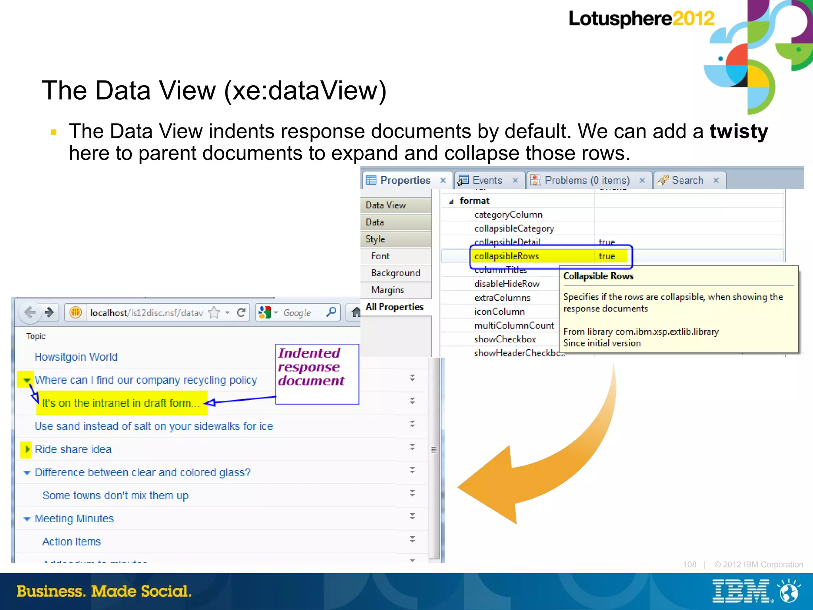The image size is (813, 610).
Task: Click the site identity icon beside localhost
Action: [76, 312]
